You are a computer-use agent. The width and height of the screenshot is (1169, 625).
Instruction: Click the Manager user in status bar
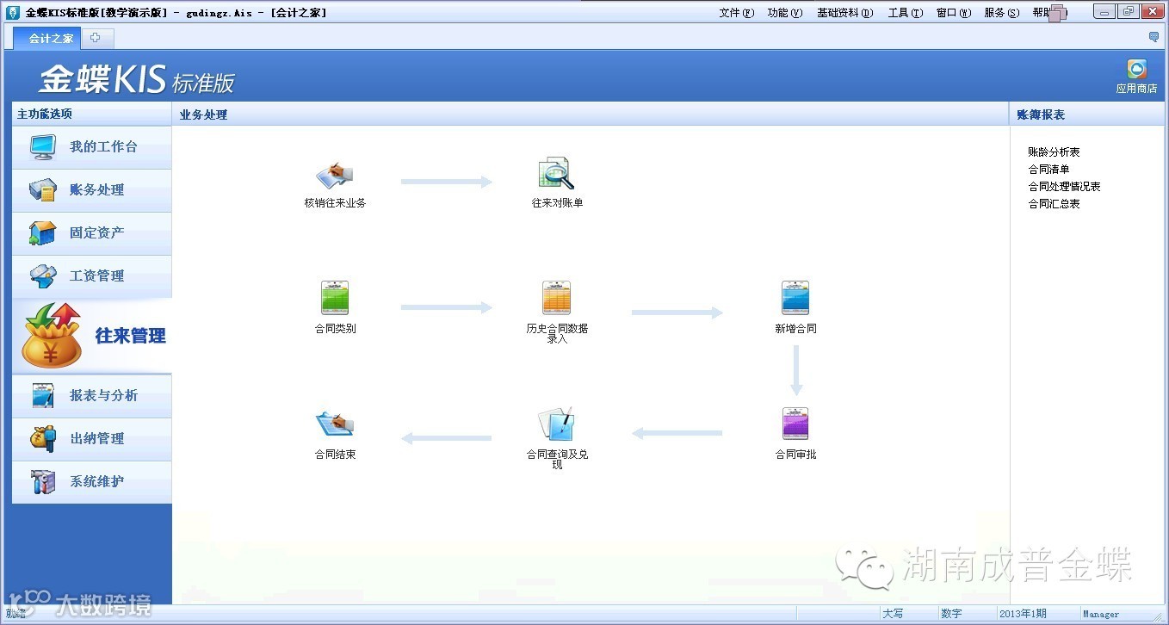click(x=1101, y=615)
